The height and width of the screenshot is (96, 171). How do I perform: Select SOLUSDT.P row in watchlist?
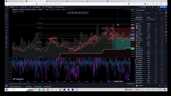coord(150,61)
